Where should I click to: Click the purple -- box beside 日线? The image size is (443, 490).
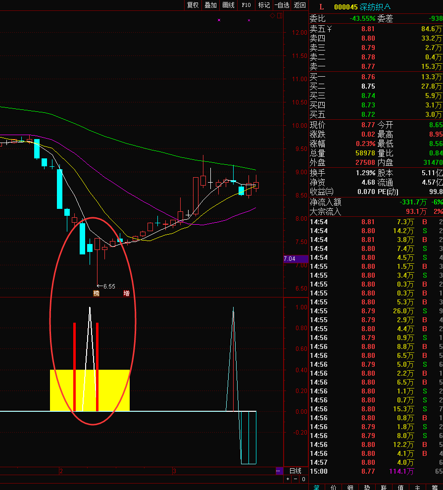(279, 471)
